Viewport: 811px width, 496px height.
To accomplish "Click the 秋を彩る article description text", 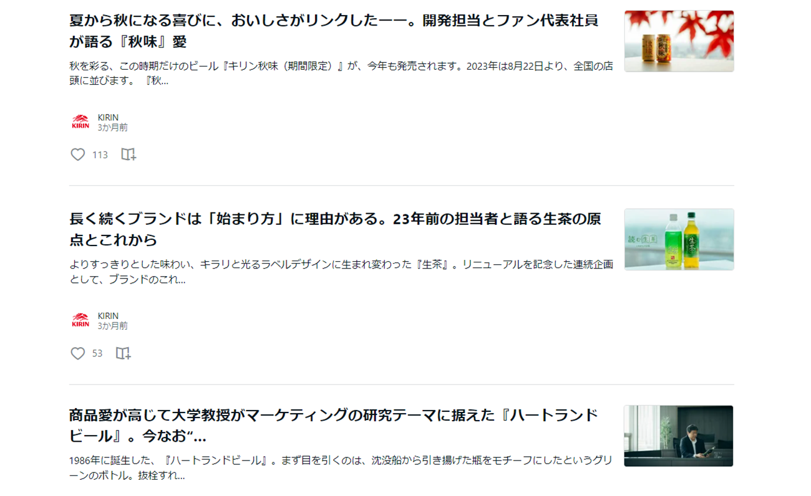I will tap(341, 73).
